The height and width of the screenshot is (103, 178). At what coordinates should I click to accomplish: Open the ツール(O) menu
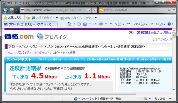coord(158,24)
